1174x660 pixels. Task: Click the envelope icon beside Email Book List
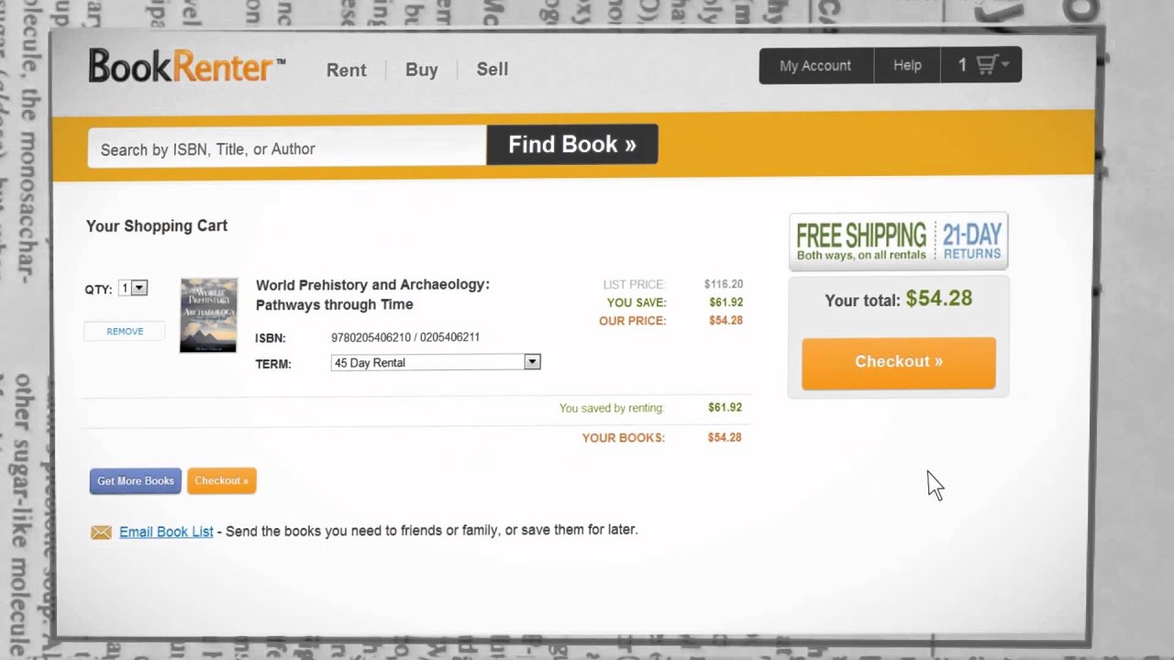101,532
